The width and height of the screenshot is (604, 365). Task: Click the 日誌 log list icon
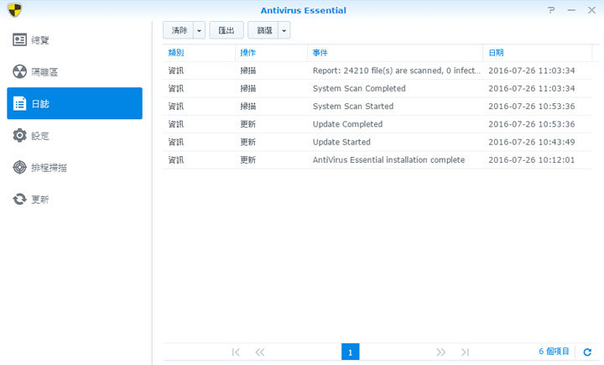click(20, 104)
